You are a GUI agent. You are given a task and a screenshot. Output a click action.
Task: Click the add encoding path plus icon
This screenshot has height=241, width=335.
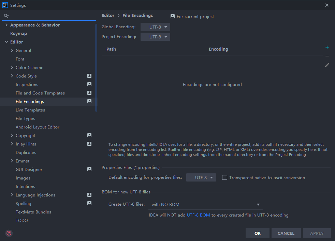click(x=327, y=48)
